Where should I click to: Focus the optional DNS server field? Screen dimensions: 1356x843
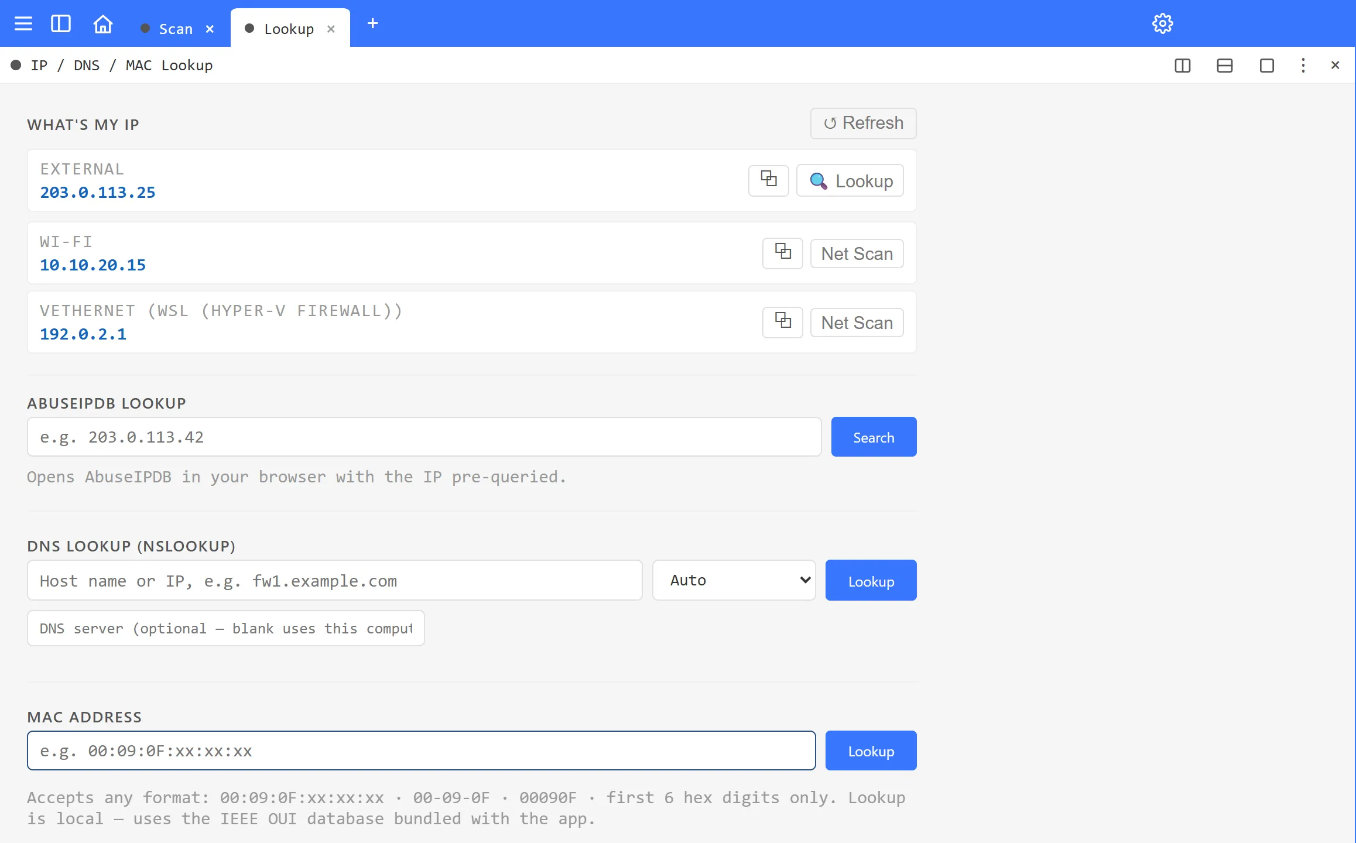pos(226,629)
